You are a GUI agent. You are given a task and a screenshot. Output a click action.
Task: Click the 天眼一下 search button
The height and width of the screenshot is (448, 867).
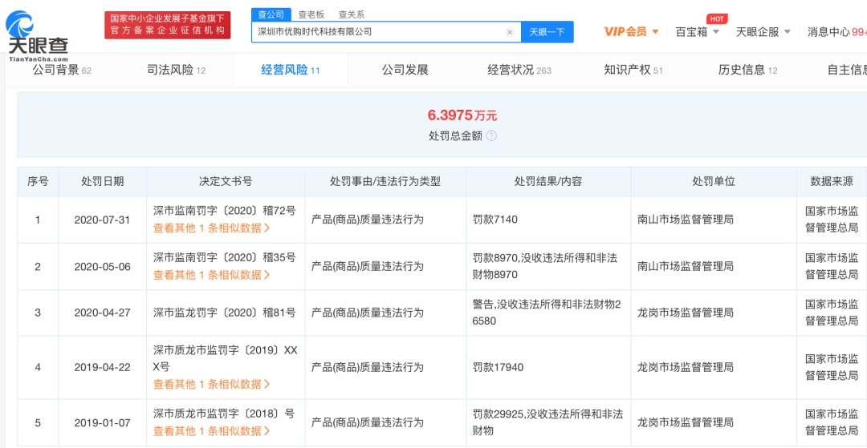click(x=547, y=32)
